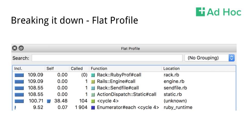Click the Ad Hoc logo
The height and width of the screenshot is (139, 248).
pyautogui.click(x=219, y=12)
